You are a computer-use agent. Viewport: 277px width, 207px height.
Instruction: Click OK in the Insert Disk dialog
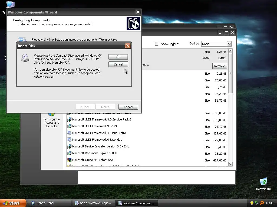pyautogui.click(x=118, y=57)
